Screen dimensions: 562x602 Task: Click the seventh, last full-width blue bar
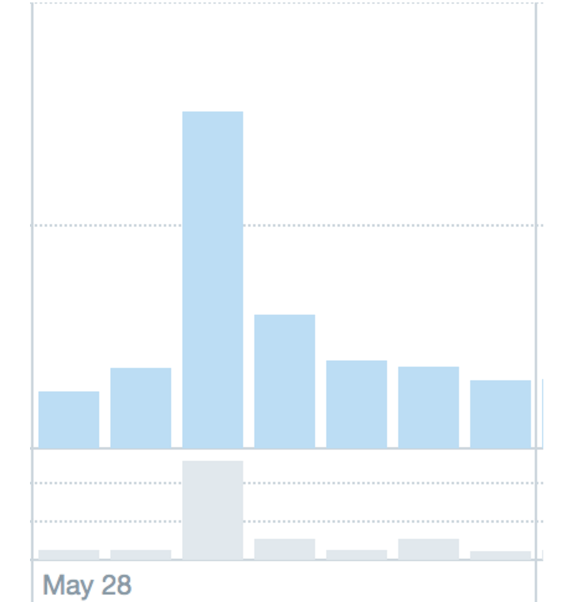[x=500, y=414]
